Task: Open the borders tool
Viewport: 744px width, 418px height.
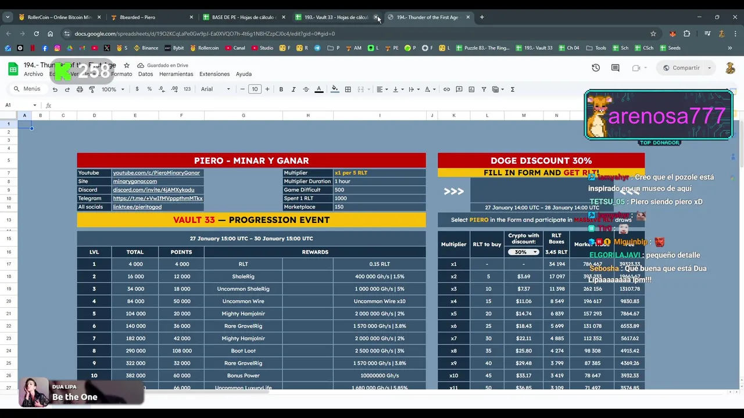Action: (x=348, y=89)
